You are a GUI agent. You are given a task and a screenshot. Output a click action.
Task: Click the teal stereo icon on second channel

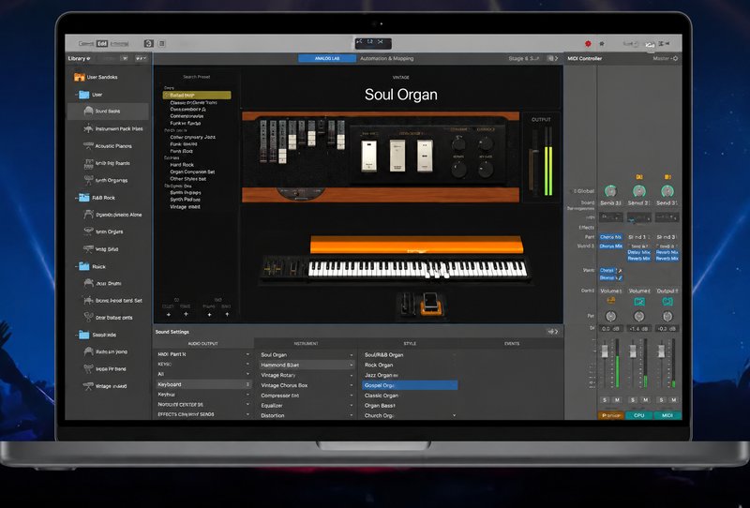pyautogui.click(x=639, y=302)
